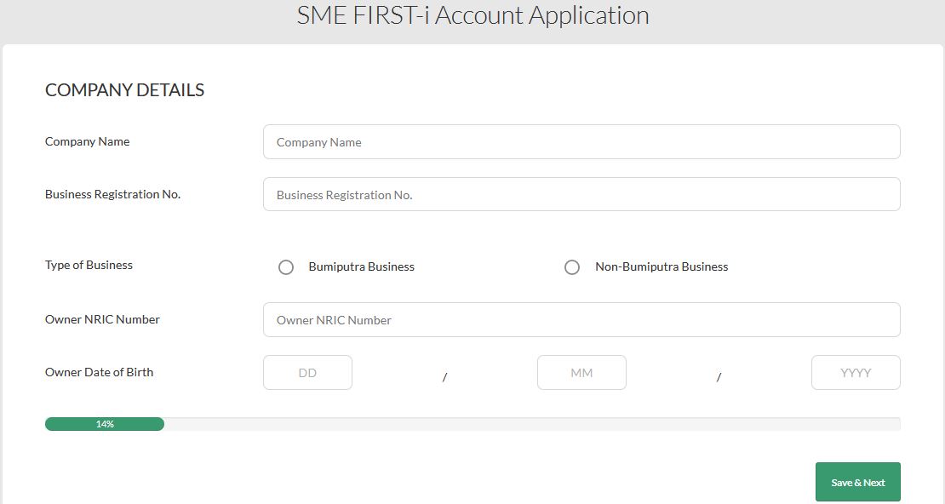
Task: Click the DD day field
Action: (307, 373)
